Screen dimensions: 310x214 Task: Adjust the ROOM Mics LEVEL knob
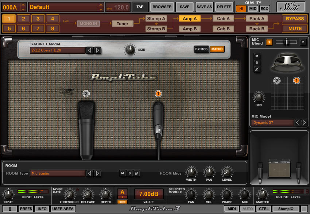pos(227,172)
